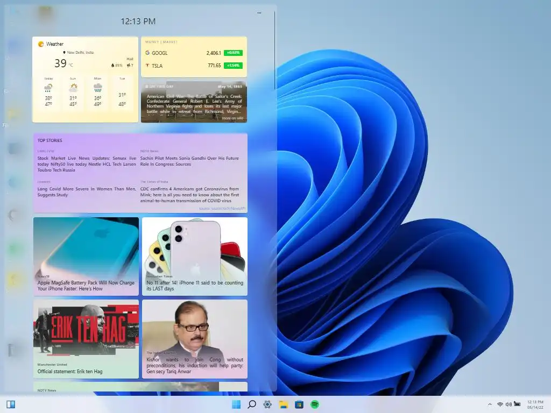Image resolution: width=551 pixels, height=413 pixels.
Task: Open Sachin Pilot Meets Sonia Gandhi story
Action: (189, 161)
